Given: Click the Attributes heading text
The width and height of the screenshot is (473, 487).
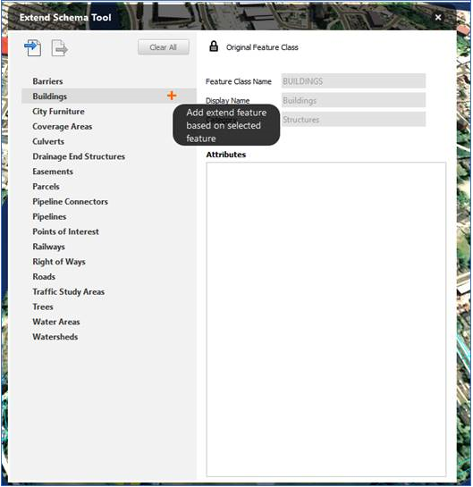Looking at the screenshot, I should (226, 155).
